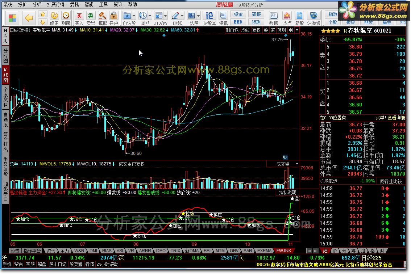Click the 资金 funds button
Screen dimensions: 411x274
pos(238,14)
